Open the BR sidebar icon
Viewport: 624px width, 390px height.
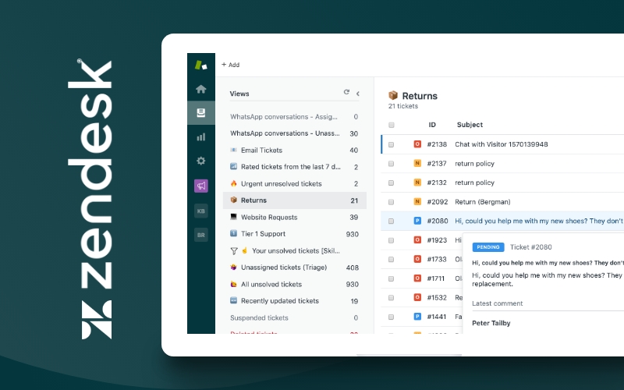[201, 236]
